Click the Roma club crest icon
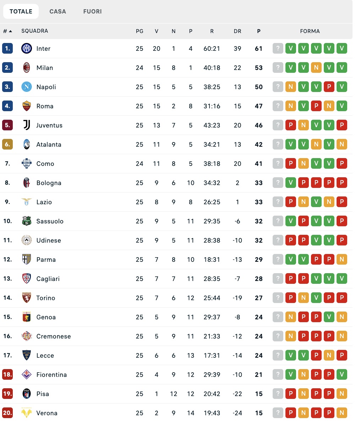Viewport: 355px width, 422px height. coord(27,106)
